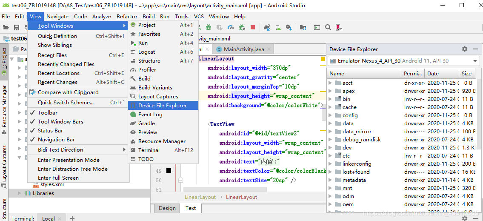
Task: Open Gradle tool window from submenu
Action: [x=163, y=123]
